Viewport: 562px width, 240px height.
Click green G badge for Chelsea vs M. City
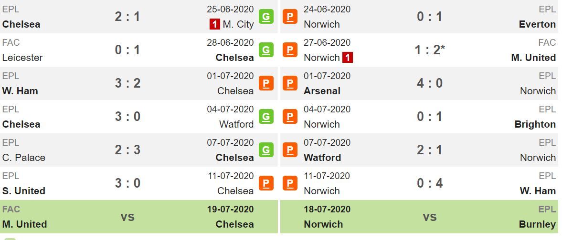[x=266, y=17]
